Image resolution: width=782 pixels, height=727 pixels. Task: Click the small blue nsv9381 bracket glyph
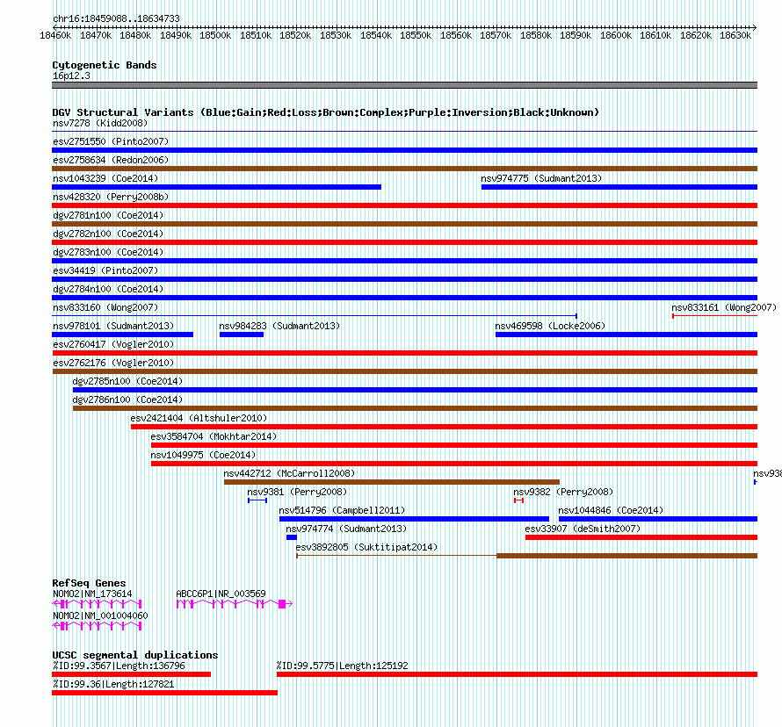[257, 500]
